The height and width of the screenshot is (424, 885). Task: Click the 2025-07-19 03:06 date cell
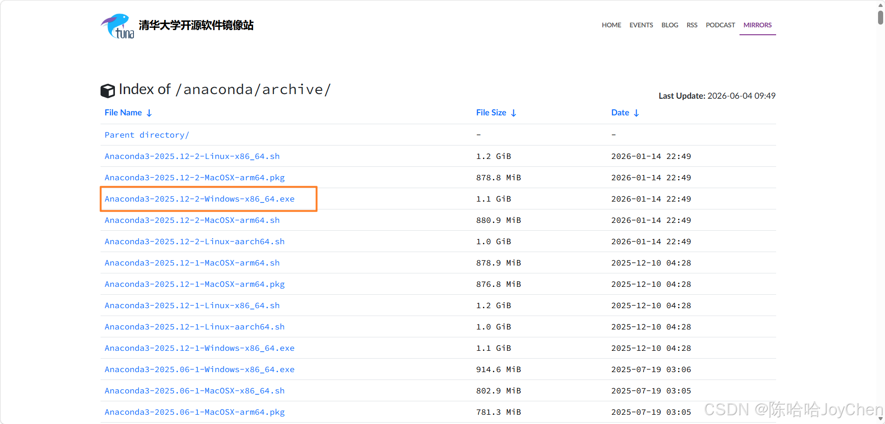pyautogui.click(x=651, y=369)
